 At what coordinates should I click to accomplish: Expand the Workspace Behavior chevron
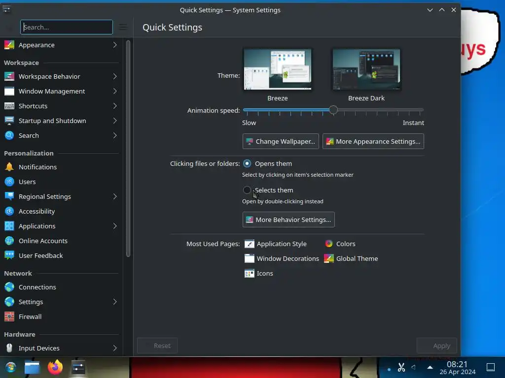click(x=114, y=76)
